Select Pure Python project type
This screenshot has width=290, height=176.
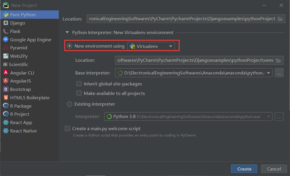30,14
